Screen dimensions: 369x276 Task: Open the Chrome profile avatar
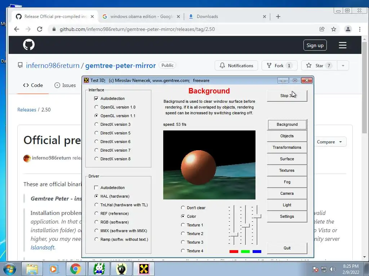[x=348, y=29]
